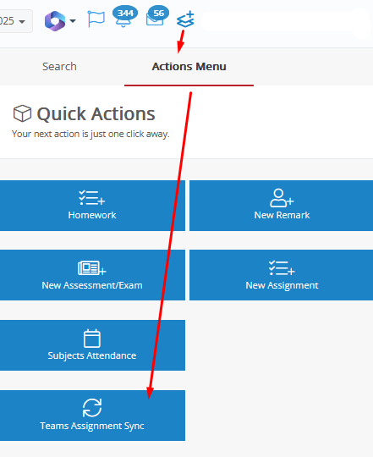Click the layers plus quick actions icon
Viewport: 373px width, 457px height.
[185, 19]
